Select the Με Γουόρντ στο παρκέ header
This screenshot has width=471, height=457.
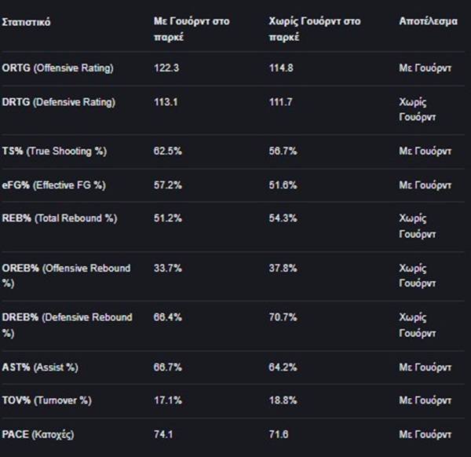(x=191, y=28)
